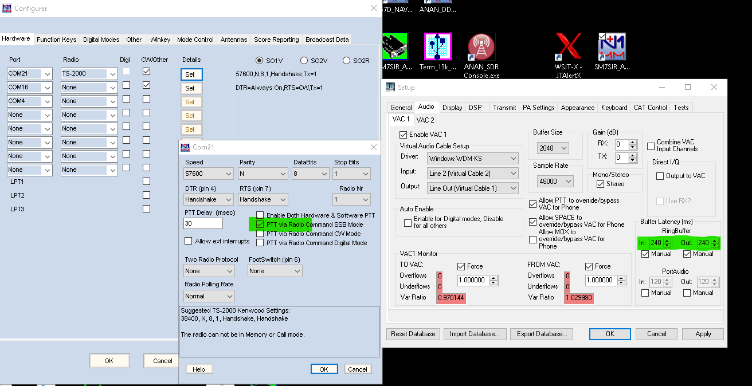
Task: Click the PTT Delay (msec) field
Action: [x=203, y=223]
